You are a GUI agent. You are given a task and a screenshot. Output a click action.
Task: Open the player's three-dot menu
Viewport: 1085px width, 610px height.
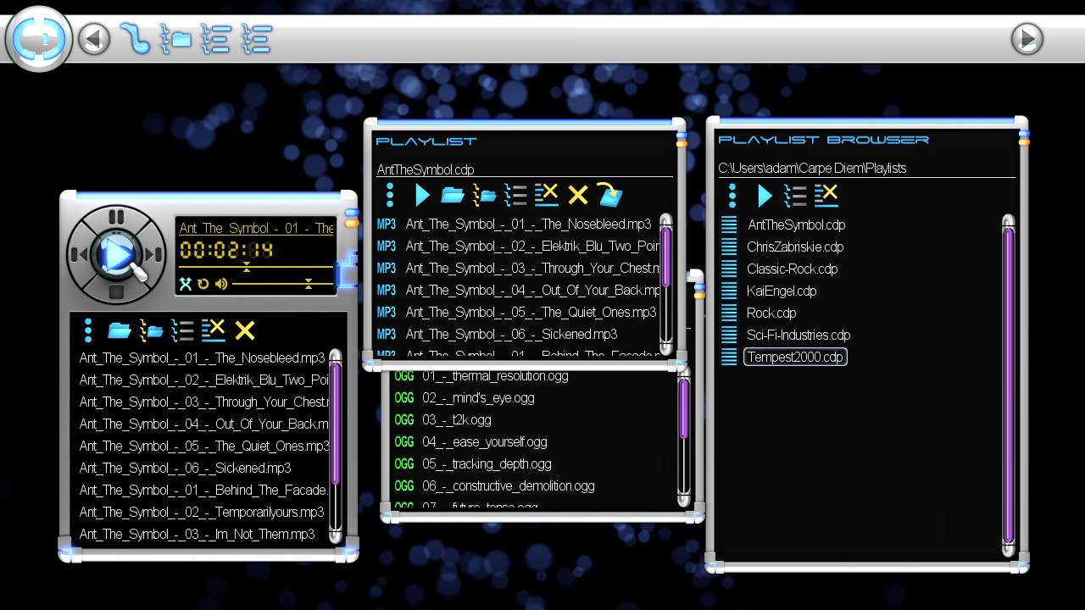click(x=87, y=330)
